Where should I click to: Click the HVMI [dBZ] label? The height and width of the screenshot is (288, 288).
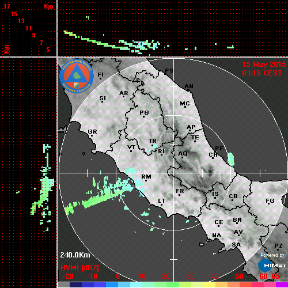(x=79, y=268)
